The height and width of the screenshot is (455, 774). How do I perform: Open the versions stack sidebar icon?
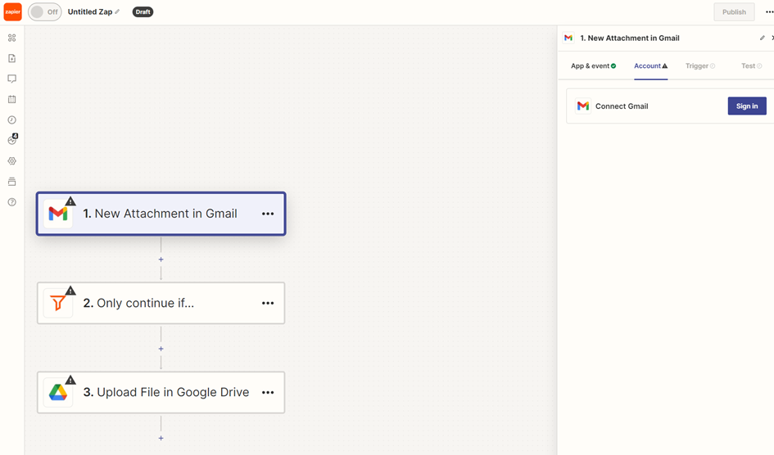11,182
